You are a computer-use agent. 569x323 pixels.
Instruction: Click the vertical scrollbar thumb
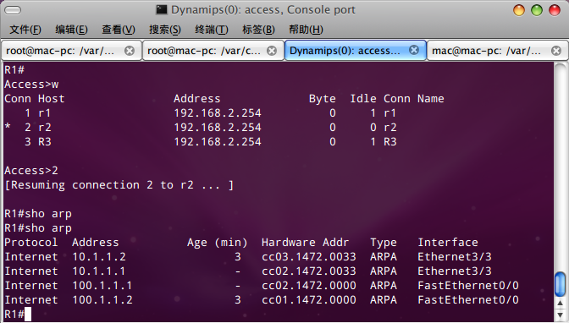(x=561, y=284)
